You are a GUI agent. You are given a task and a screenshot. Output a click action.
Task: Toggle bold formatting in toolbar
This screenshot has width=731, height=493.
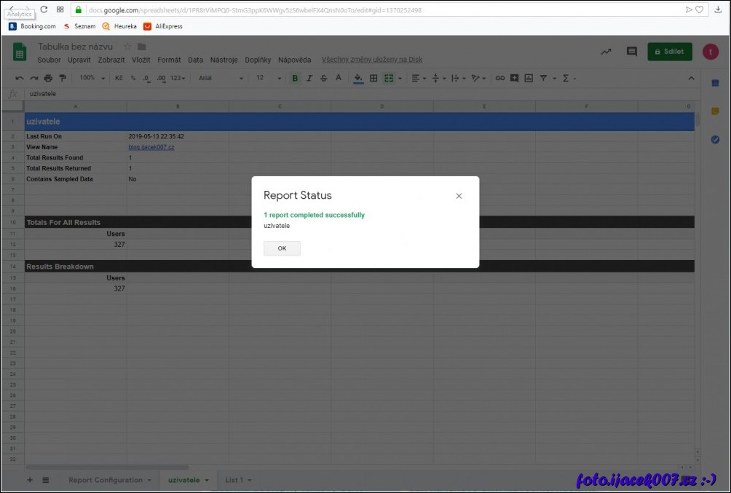295,78
